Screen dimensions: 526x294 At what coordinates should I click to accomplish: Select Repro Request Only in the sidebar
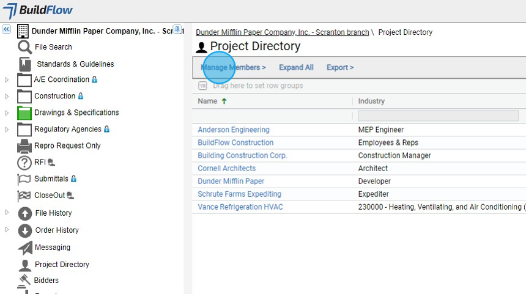(67, 146)
